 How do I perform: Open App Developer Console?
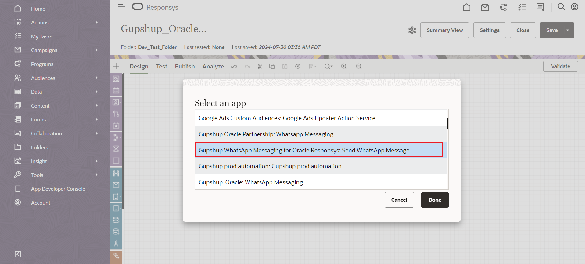(x=58, y=189)
